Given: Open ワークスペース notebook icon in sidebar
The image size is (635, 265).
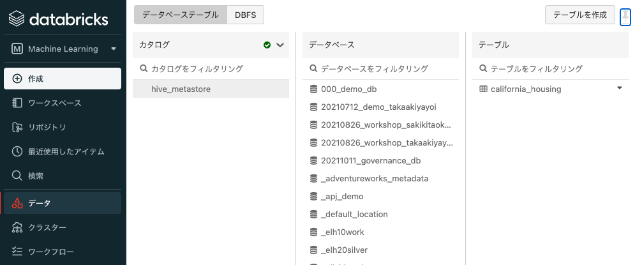Looking at the screenshot, I should click(x=17, y=103).
